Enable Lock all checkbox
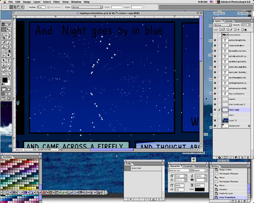The height and width of the screenshot is (203, 254). pos(242,29)
